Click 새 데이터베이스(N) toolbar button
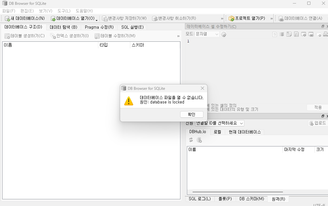The image size is (328, 206). click(25, 18)
